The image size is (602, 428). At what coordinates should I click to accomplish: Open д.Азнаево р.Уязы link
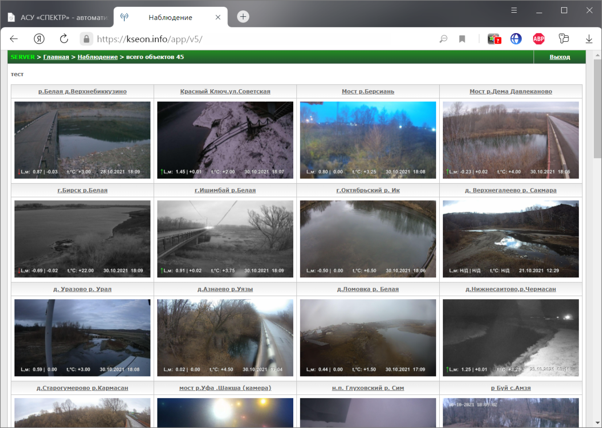[x=225, y=289]
